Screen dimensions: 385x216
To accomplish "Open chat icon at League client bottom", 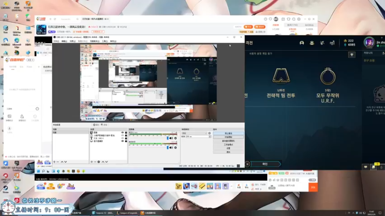I will click(366, 167).
